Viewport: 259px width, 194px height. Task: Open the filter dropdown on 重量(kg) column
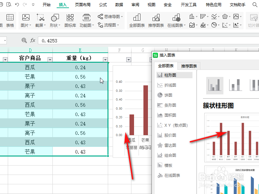click(105, 59)
